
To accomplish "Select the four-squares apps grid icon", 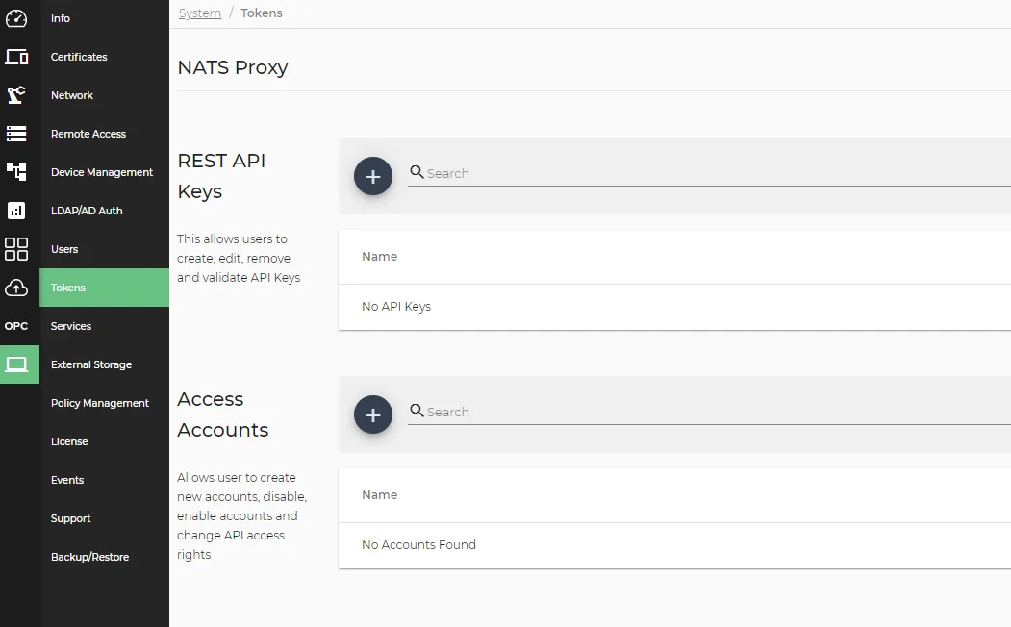I will point(16,249).
